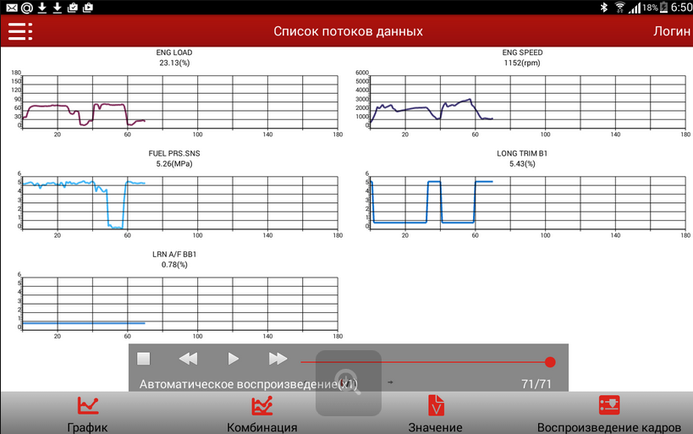Tap the FUEL PRS.SNS graph
This screenshot has height=434, width=693.
pyautogui.click(x=179, y=200)
